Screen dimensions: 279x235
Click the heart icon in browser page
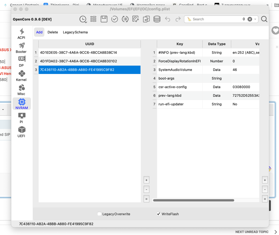point(275,30)
